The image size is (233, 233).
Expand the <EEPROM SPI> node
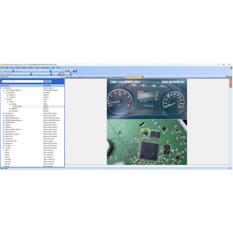coord(4,123)
